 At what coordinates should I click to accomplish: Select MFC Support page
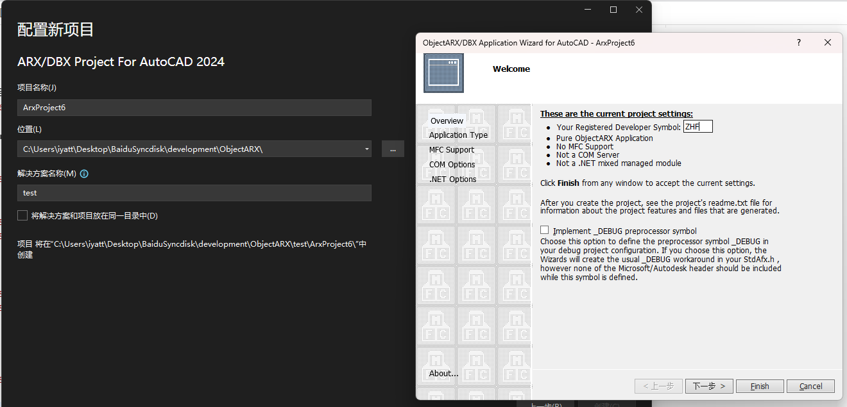[452, 150]
